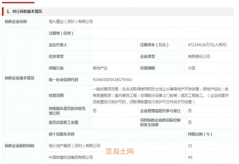The height and width of the screenshot is (164, 239).
Task: Click the section header 转让标的基本情况
Action: 24,12
